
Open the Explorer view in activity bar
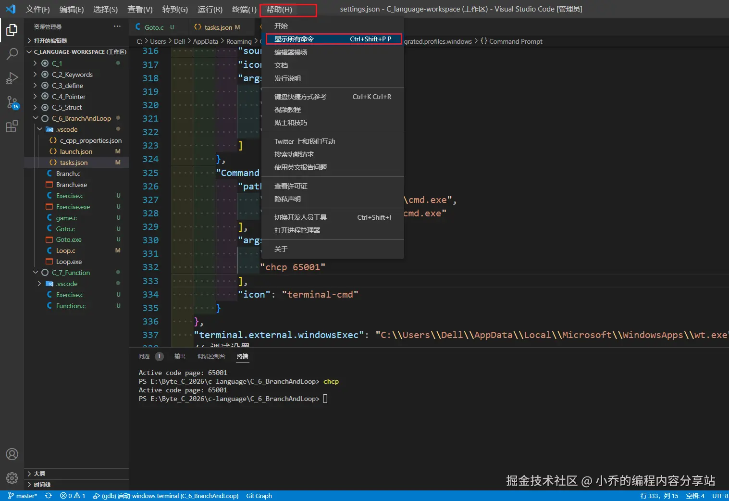(x=12, y=30)
